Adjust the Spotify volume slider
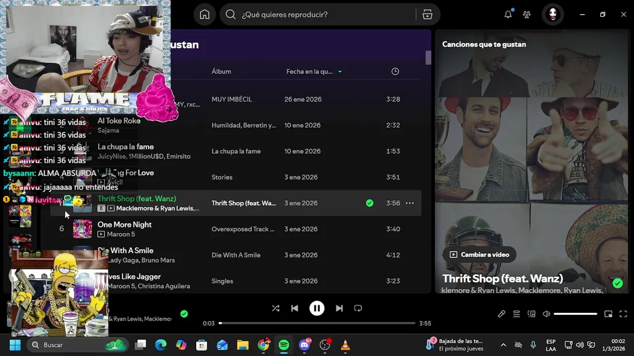 pos(576,314)
